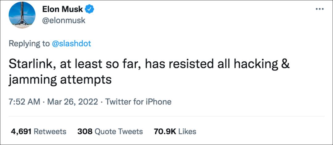Click the 70.9K likes count number

(165, 131)
